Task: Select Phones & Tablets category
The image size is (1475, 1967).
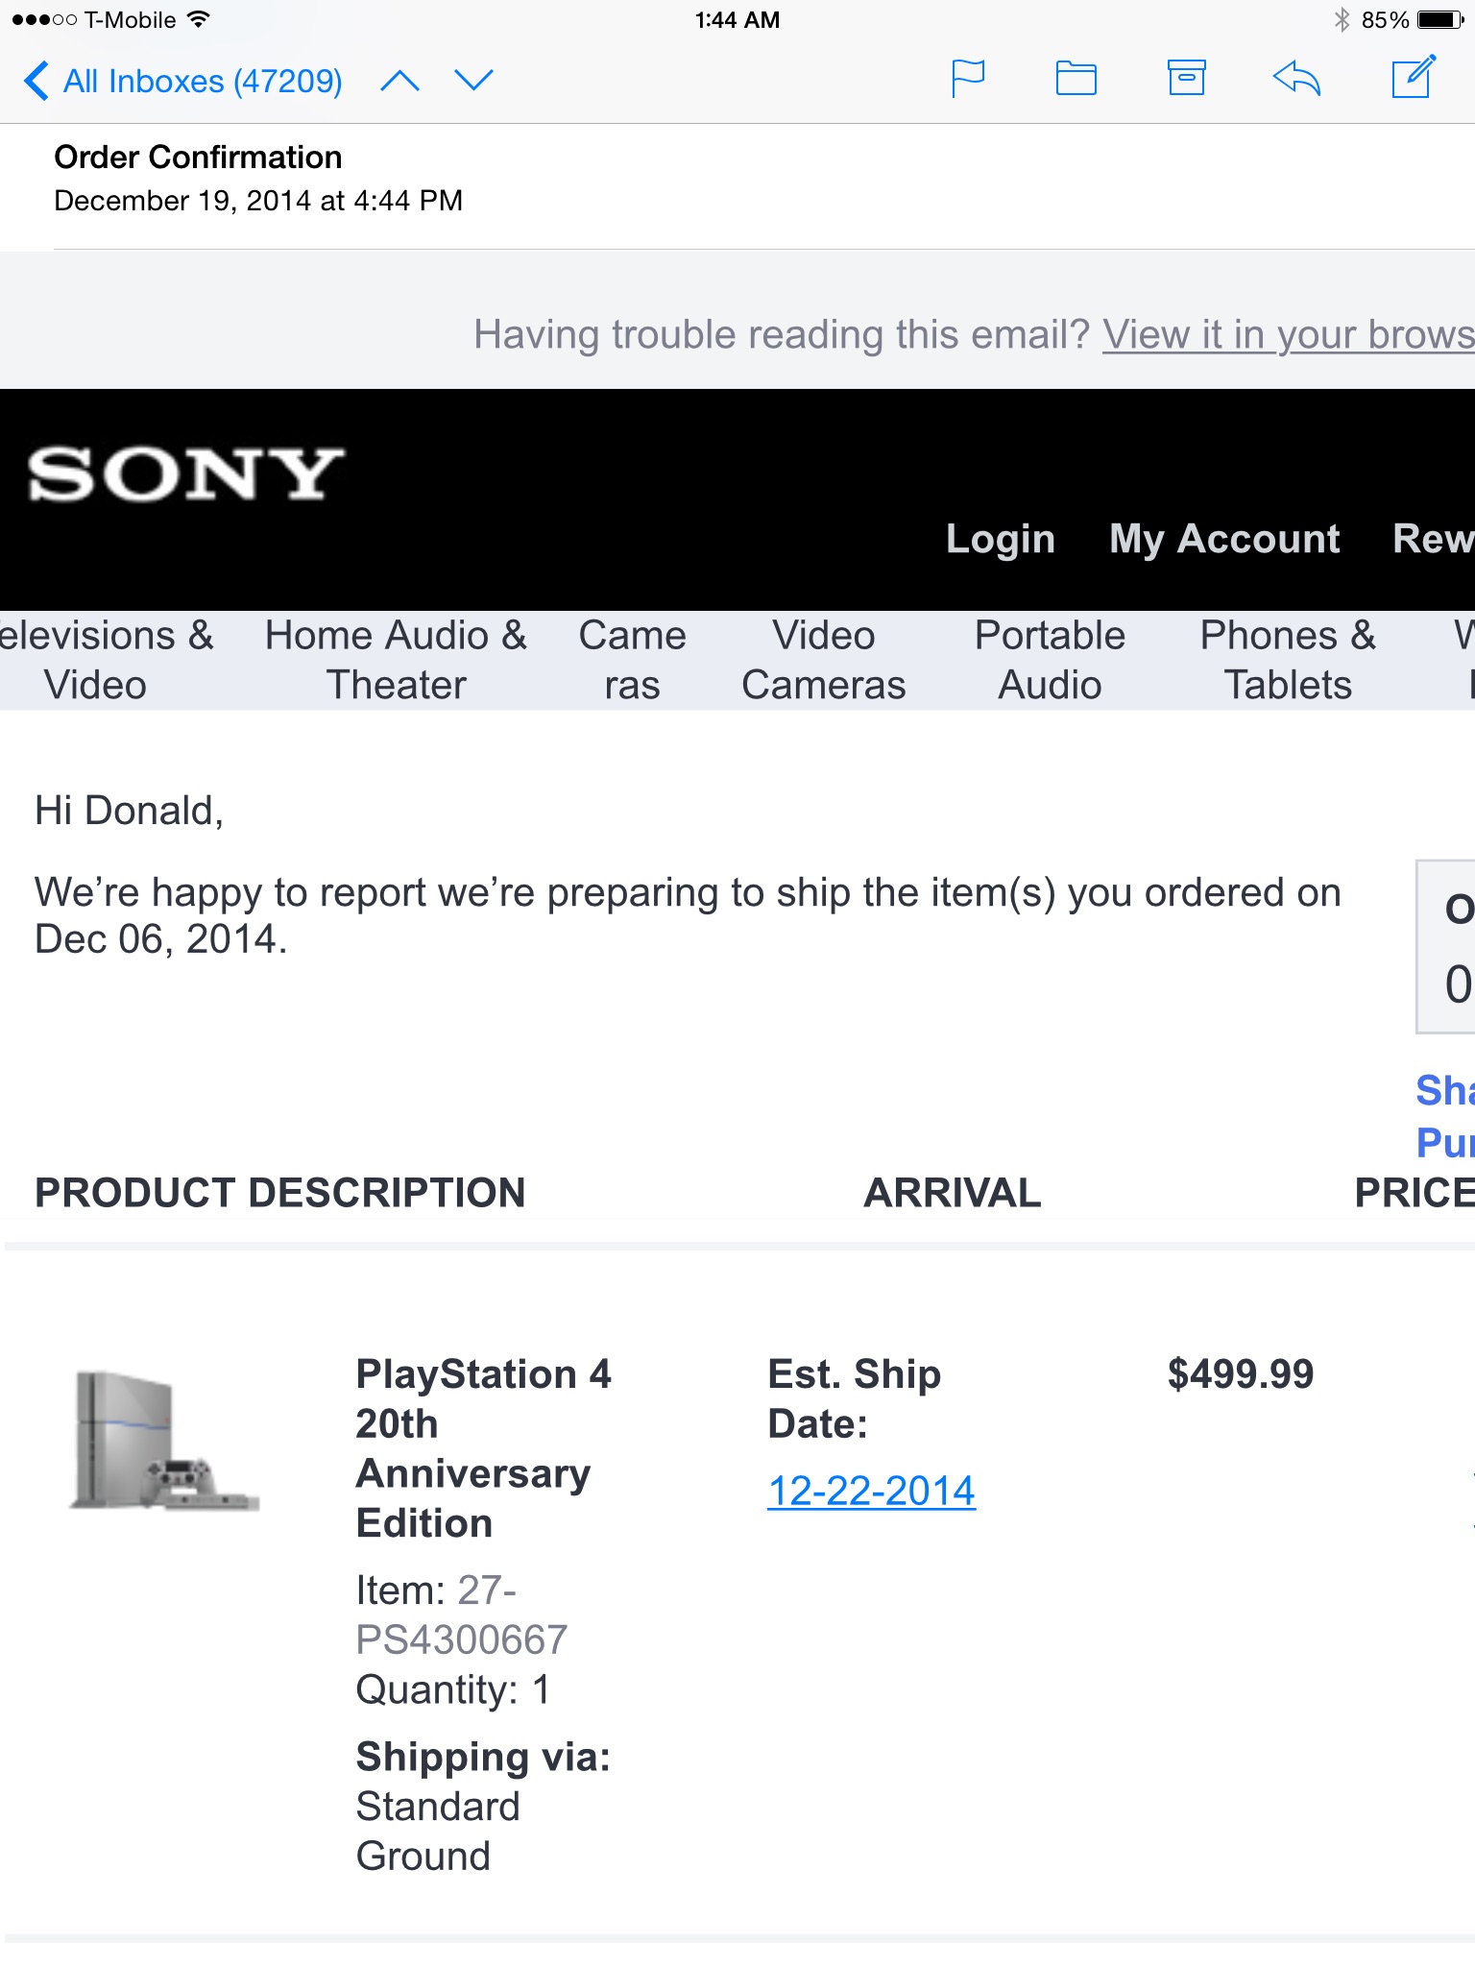Action: [x=1288, y=660]
